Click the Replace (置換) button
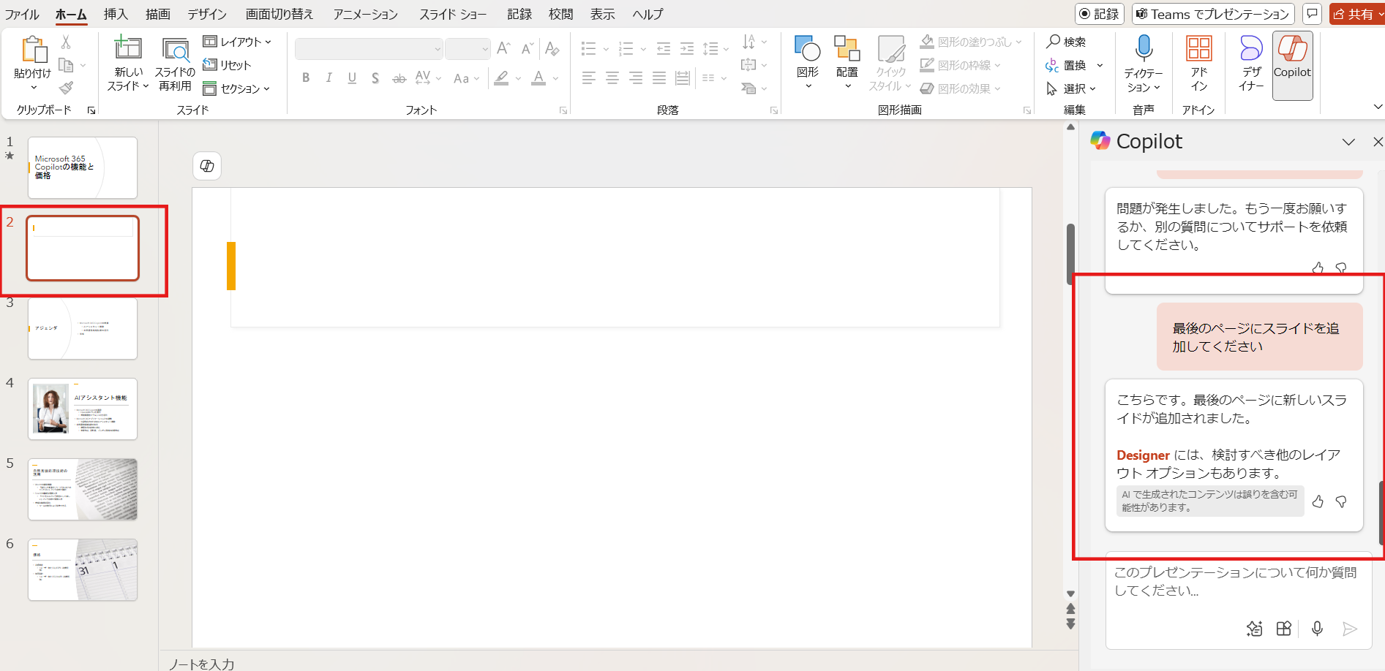This screenshot has height=671, width=1385. 1066,65
